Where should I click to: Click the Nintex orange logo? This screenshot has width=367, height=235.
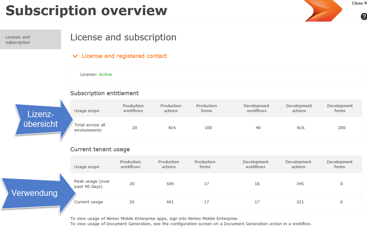point(323,11)
